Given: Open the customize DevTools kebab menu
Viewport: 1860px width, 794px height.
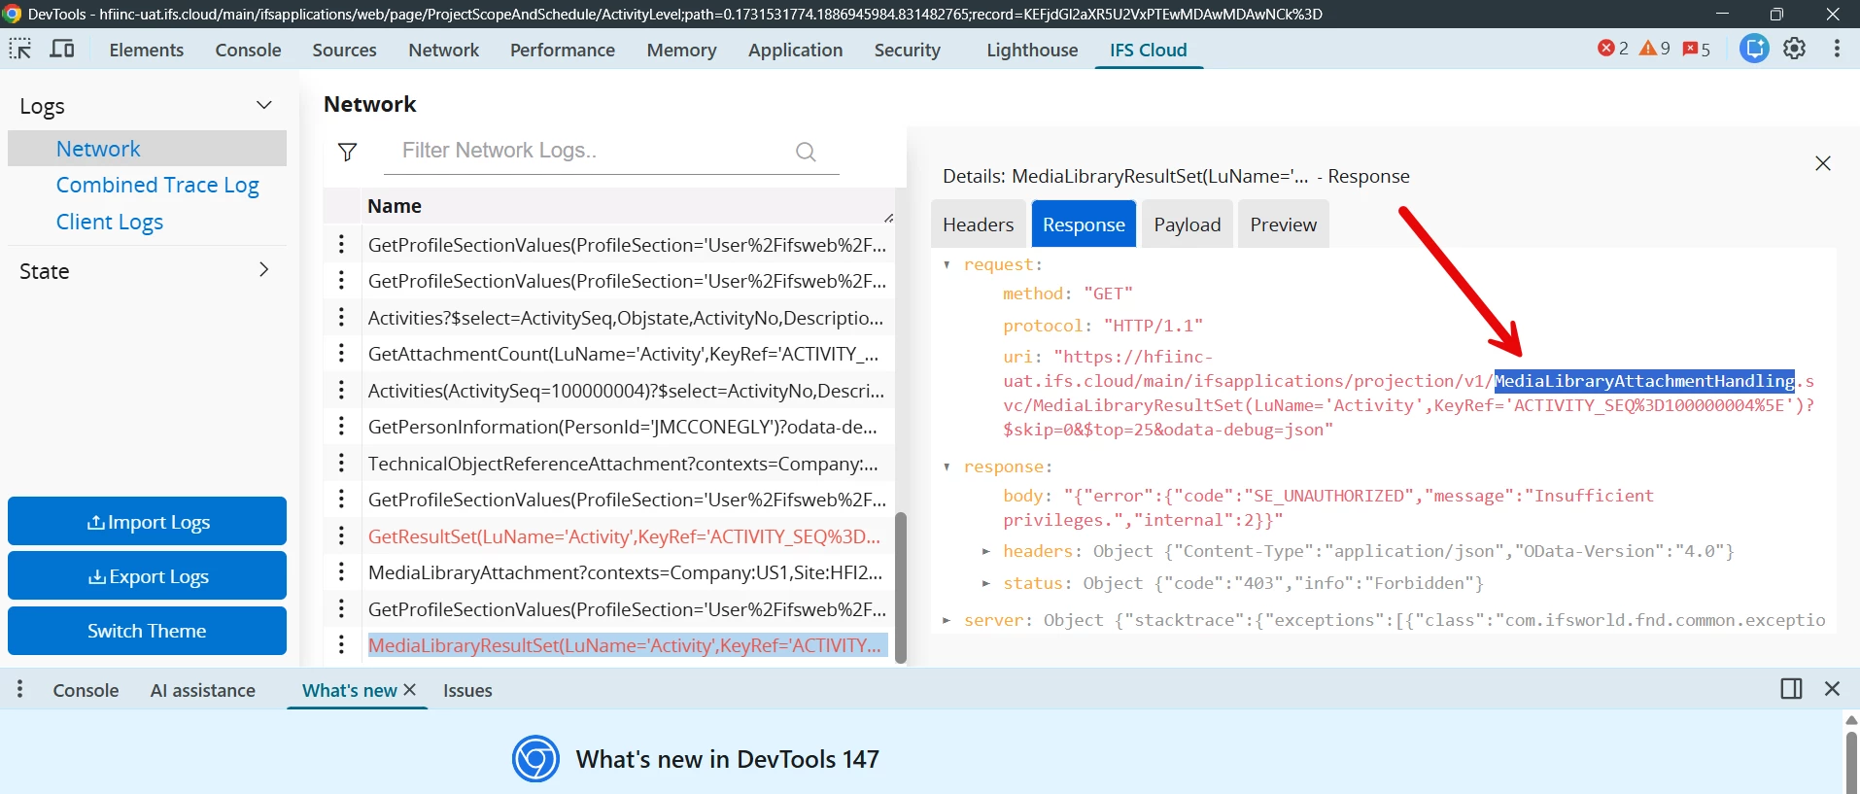Looking at the screenshot, I should [x=1837, y=49].
